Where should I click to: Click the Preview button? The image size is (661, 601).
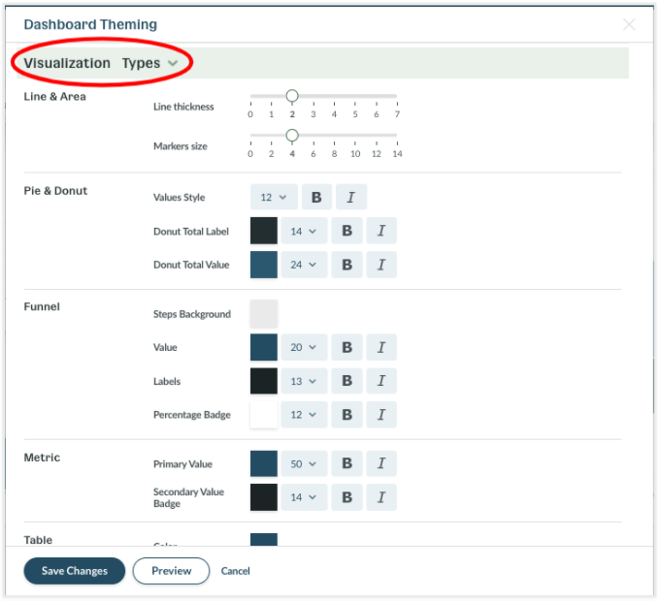point(171,571)
